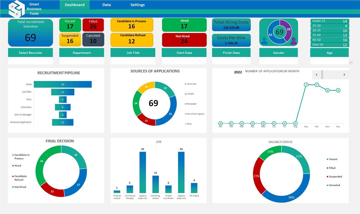The width and height of the screenshot is (360, 214).
Task: Switch to the Data tab
Action: click(107, 5)
